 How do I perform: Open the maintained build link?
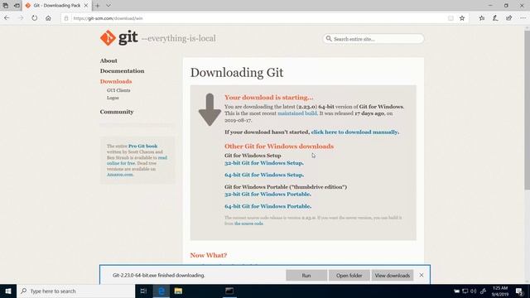pos(297,113)
